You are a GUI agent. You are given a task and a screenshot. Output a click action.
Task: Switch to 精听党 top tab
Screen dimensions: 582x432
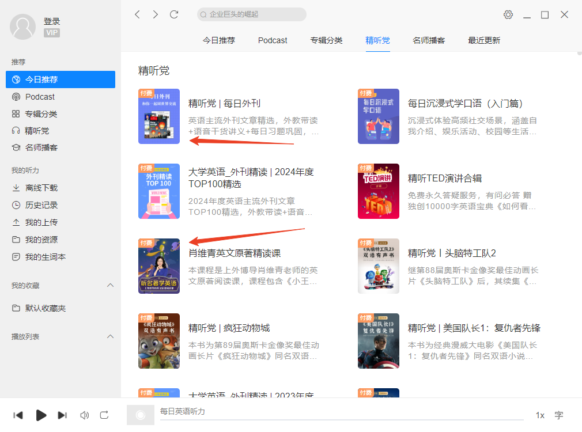[x=377, y=40]
